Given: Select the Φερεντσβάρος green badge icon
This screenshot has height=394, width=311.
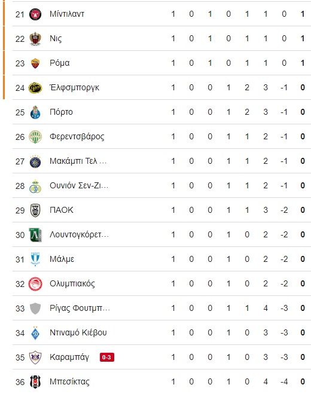Looking at the screenshot, I should point(35,137).
